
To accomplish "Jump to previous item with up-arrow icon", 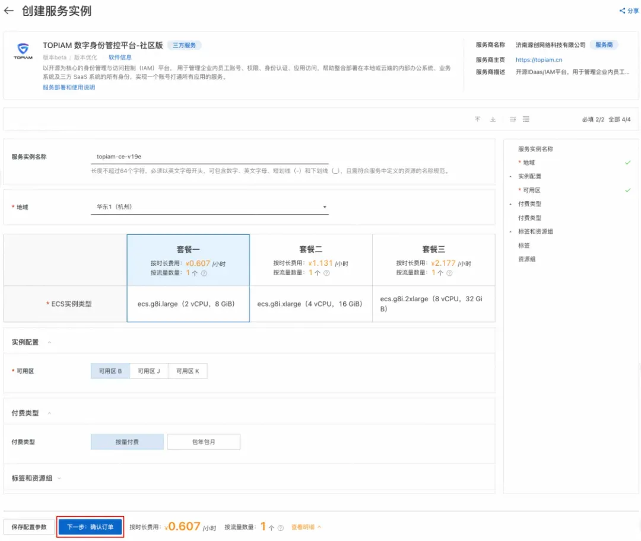I will pos(477,119).
